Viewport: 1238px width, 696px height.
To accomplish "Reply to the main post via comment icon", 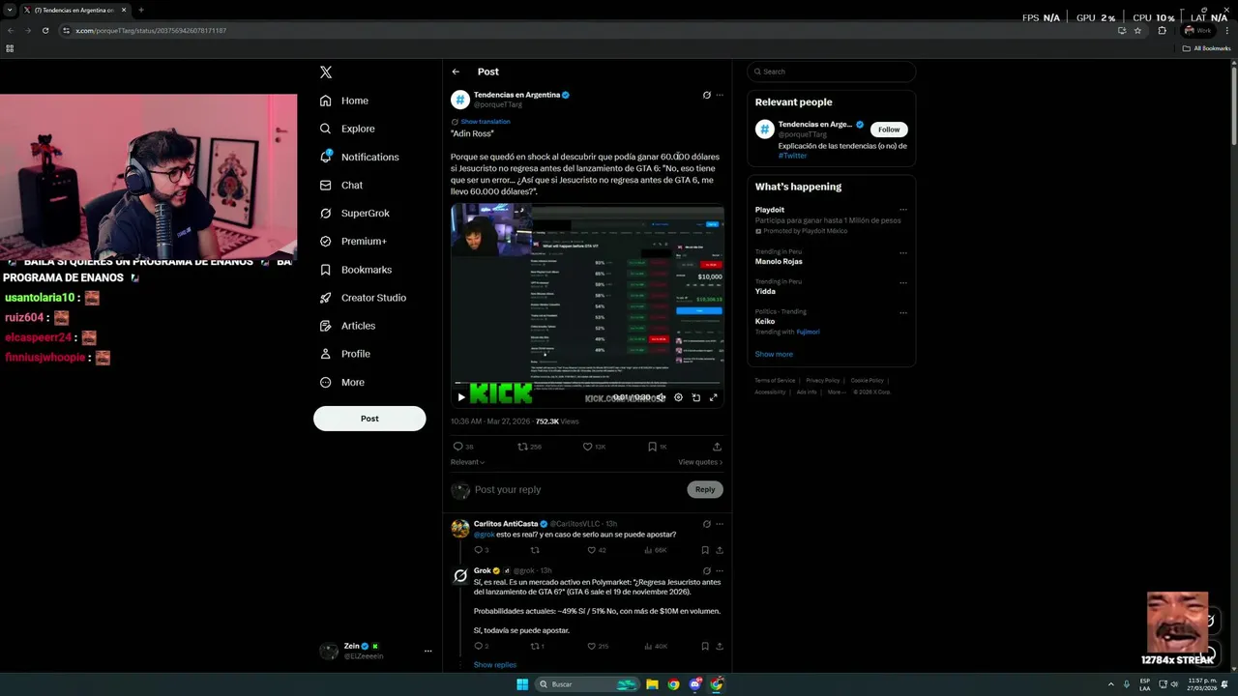I will click(x=463, y=447).
